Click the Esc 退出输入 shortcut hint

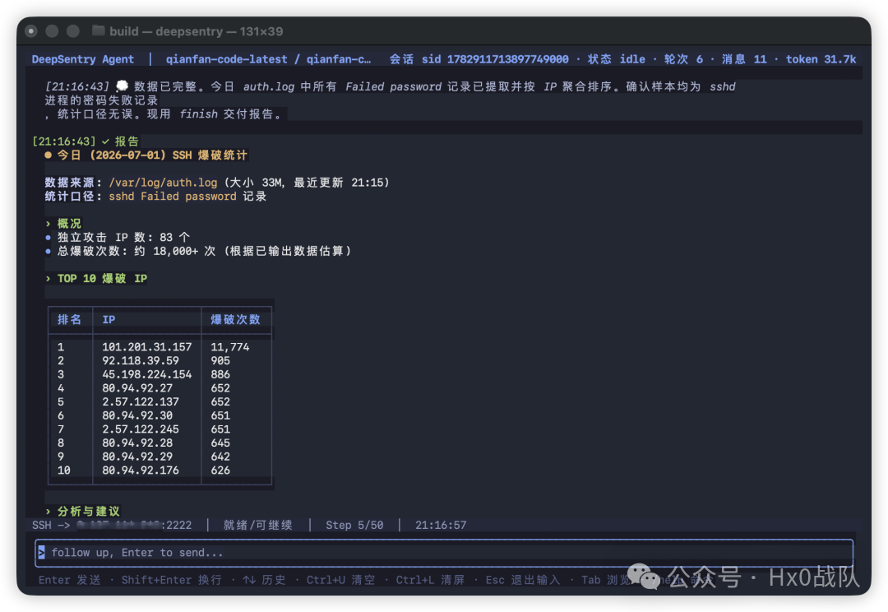click(523, 580)
